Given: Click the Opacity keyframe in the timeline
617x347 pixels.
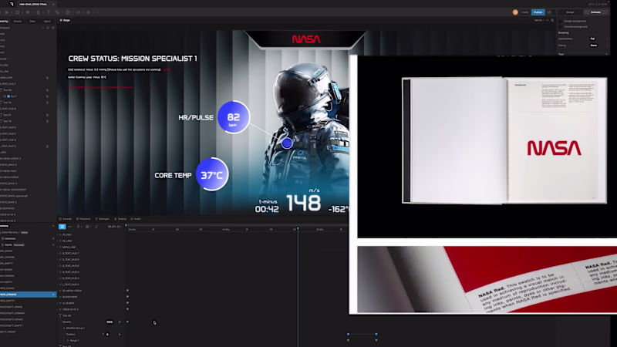Looking at the screenshot, I should pyautogui.click(x=127, y=322).
